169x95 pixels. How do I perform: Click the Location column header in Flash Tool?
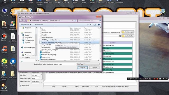pos(113,43)
